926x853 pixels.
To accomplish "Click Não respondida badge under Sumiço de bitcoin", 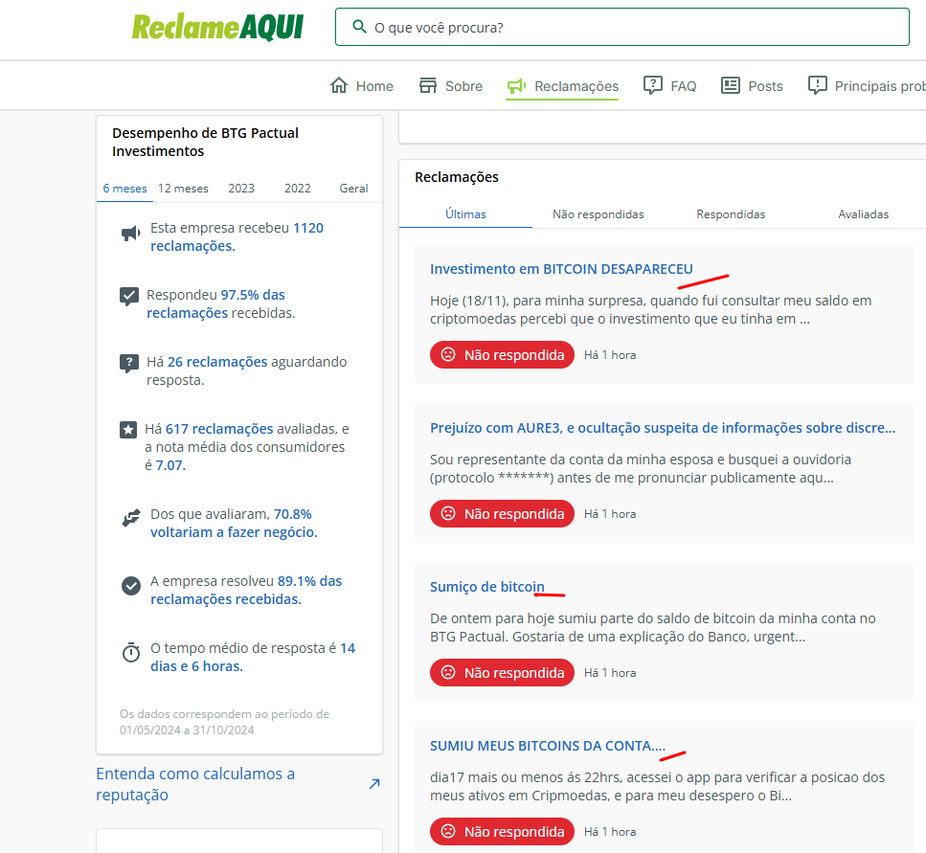I will [502, 672].
